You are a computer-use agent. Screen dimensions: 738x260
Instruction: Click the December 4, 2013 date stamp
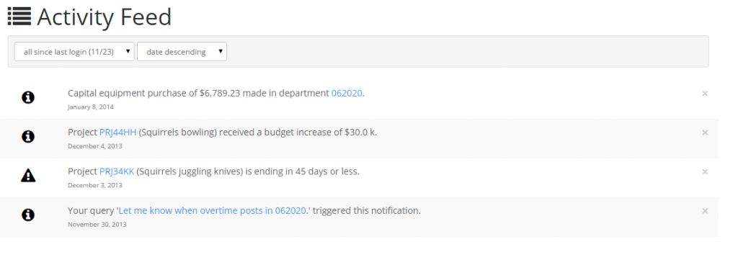click(94, 146)
